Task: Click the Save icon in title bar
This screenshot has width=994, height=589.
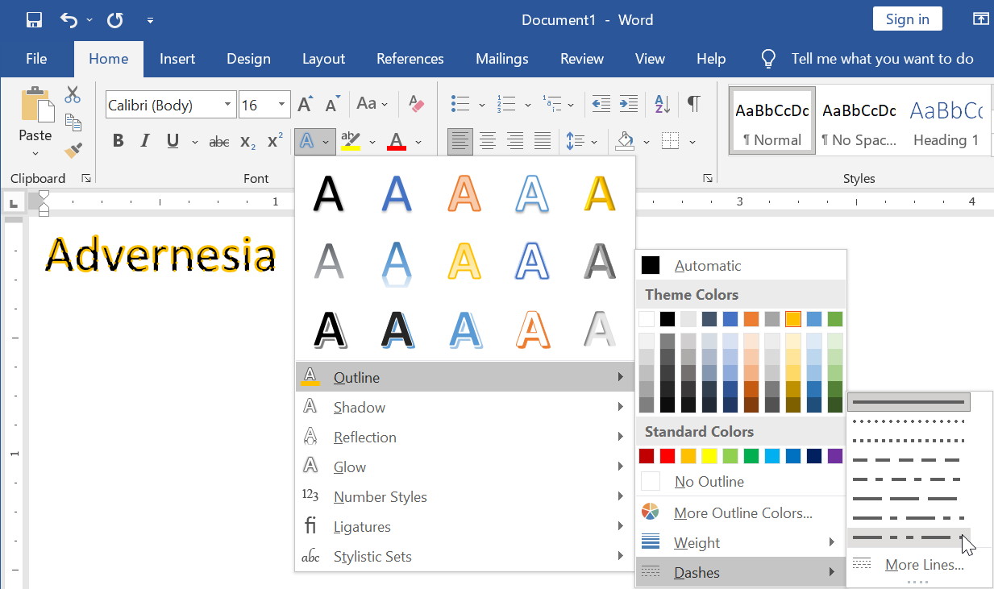Action: click(34, 20)
